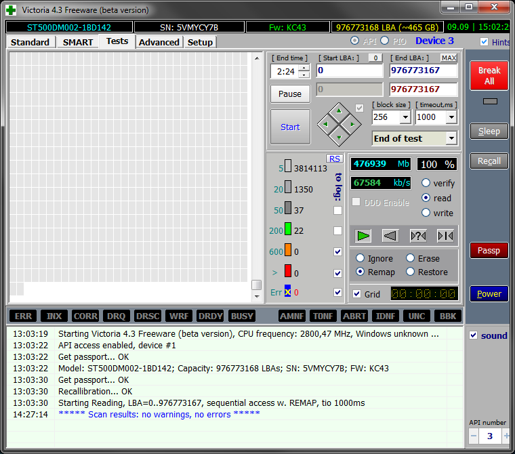Image resolution: width=515 pixels, height=454 pixels.
Task: Click the red Break All button
Action: tap(489, 76)
